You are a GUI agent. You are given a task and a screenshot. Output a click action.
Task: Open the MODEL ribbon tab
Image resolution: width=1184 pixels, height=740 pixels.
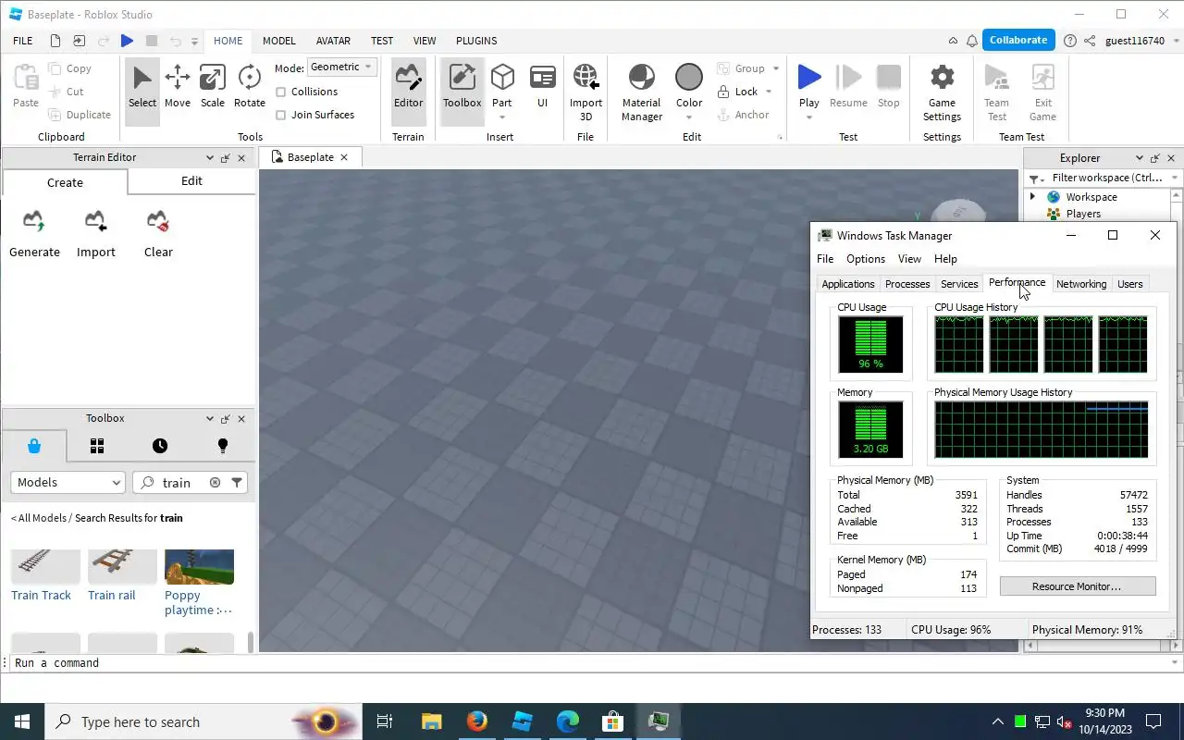coord(278,41)
